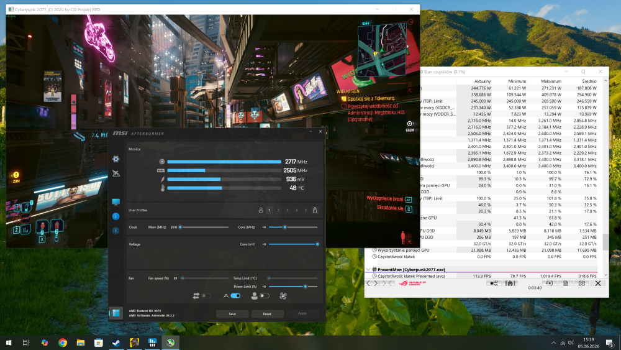The height and width of the screenshot is (350, 621).
Task: Click the Power Limit slider handle
Action: (306, 286)
